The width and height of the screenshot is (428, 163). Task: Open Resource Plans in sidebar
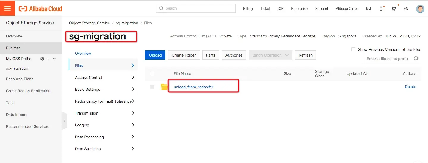(x=20, y=79)
